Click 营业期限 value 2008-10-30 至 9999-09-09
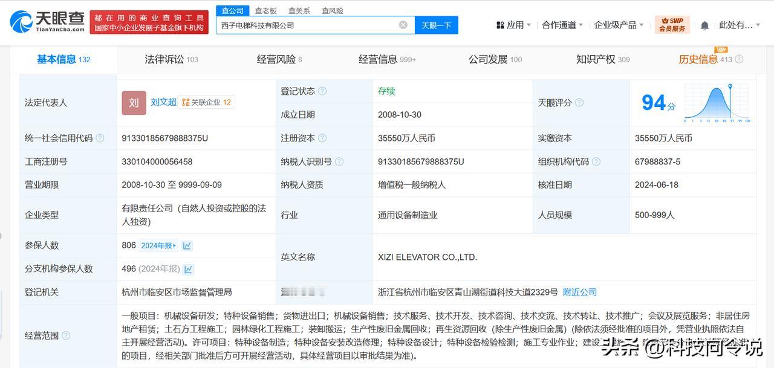The image size is (774, 368). 172,185
